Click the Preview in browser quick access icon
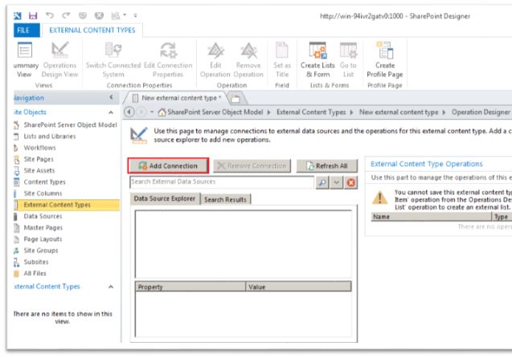Image resolution: width=512 pixels, height=358 pixels. pos(116,15)
